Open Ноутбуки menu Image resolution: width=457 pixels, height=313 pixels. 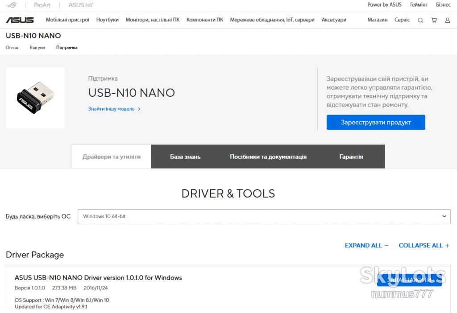click(107, 20)
